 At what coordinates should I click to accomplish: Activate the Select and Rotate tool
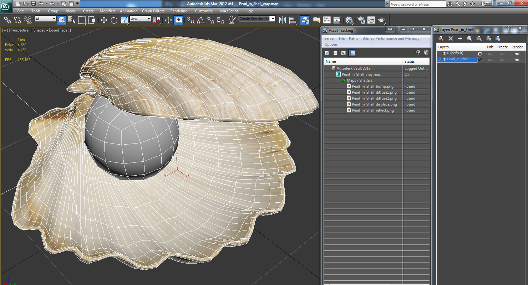click(x=113, y=20)
